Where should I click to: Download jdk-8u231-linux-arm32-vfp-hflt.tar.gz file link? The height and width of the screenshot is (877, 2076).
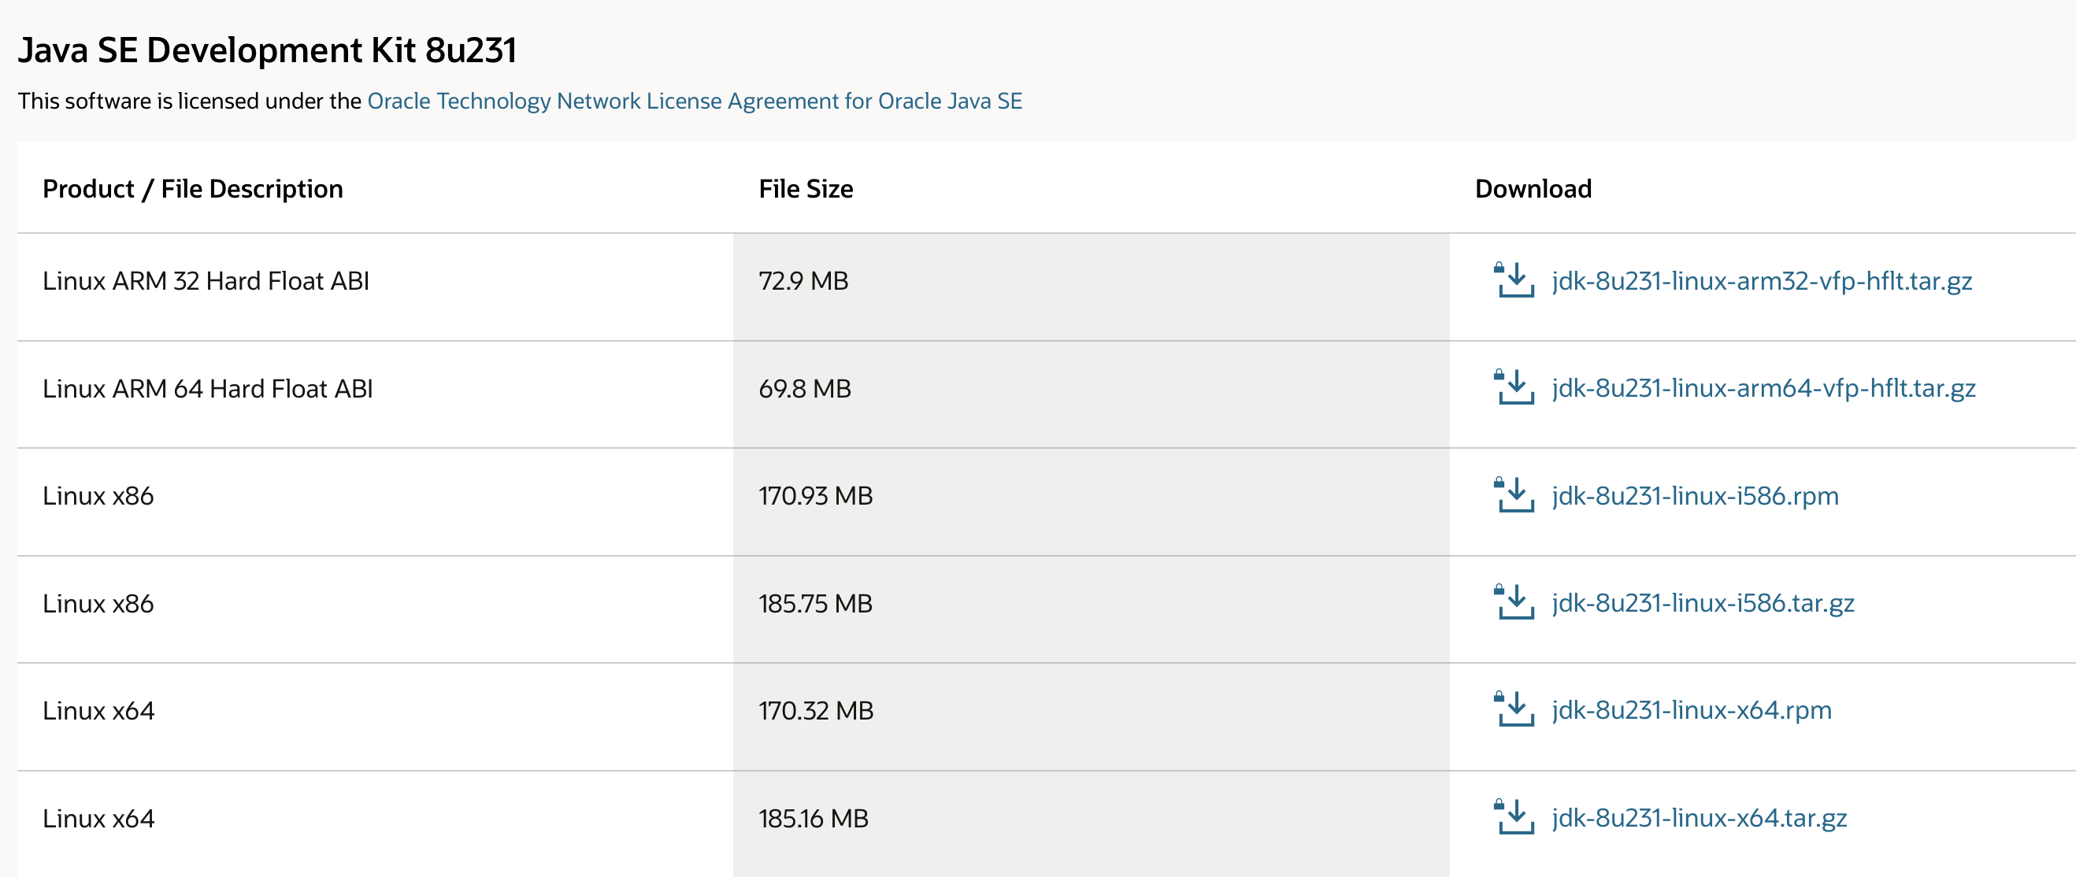(x=1761, y=281)
